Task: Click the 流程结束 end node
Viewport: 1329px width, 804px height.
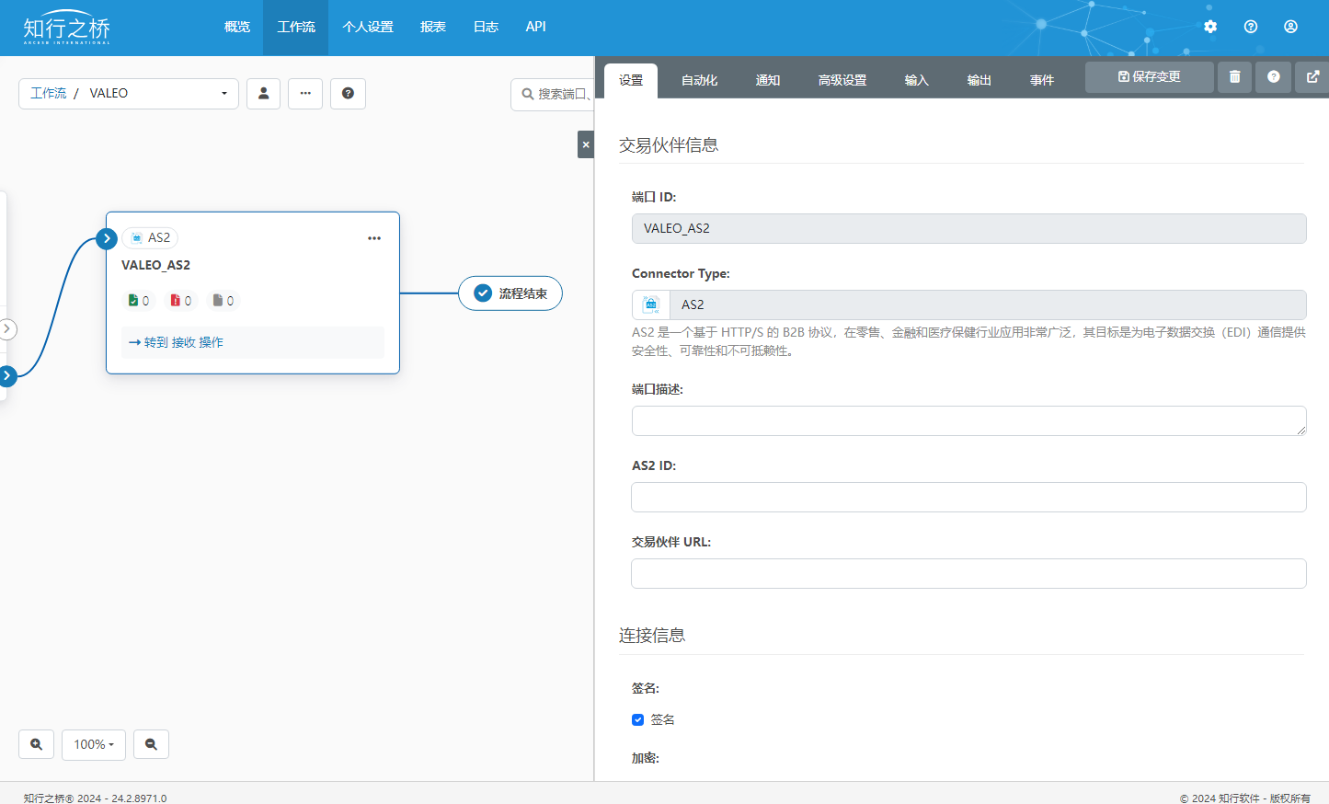Action: pyautogui.click(x=510, y=293)
